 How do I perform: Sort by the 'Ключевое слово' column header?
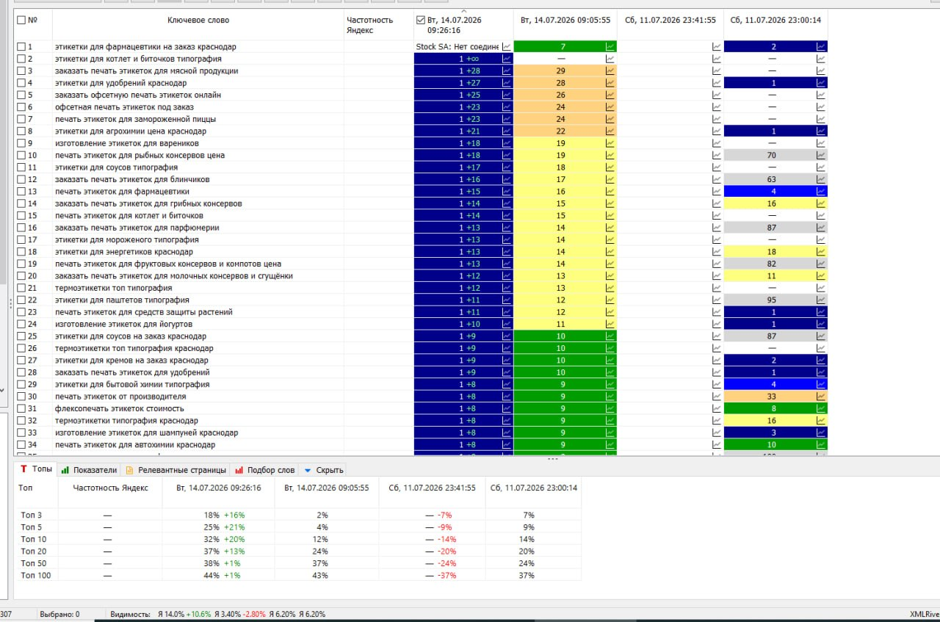pyautogui.click(x=198, y=21)
